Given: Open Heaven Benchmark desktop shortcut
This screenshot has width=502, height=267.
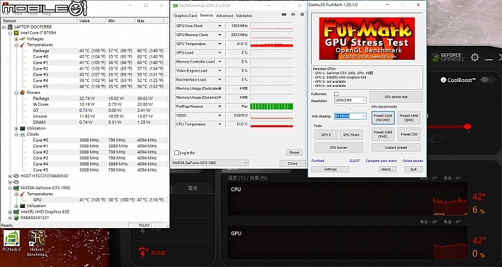Looking at the screenshot, I should point(37,243).
